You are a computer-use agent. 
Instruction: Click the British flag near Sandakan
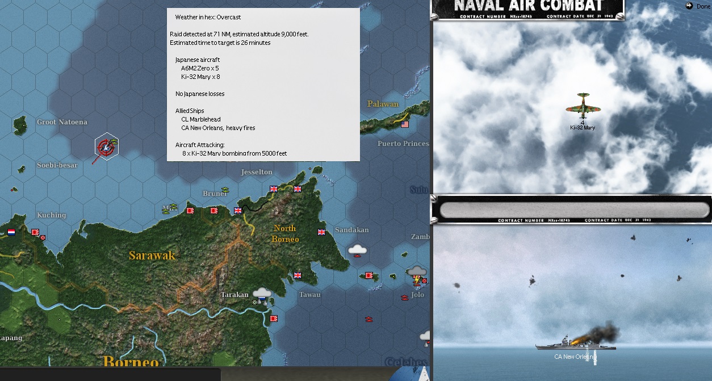coord(321,232)
